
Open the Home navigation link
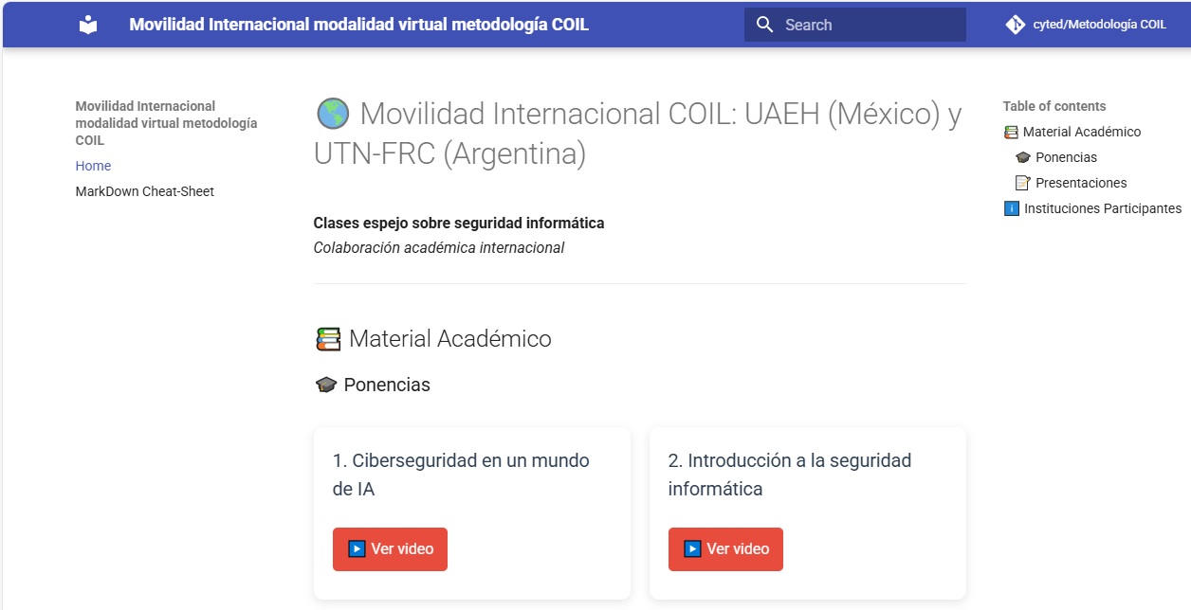(93, 166)
